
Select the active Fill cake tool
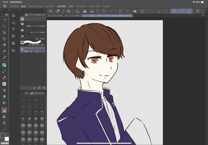coord(4,110)
